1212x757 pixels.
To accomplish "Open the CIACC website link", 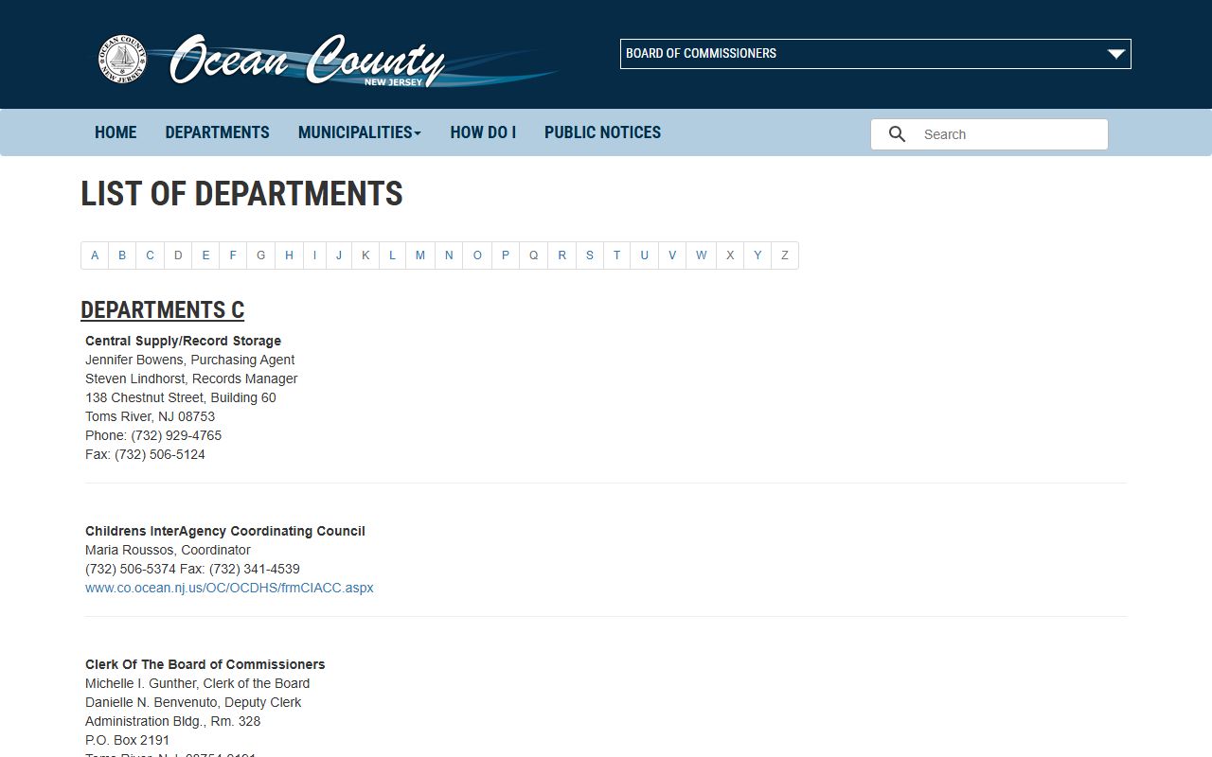I will coord(229,588).
